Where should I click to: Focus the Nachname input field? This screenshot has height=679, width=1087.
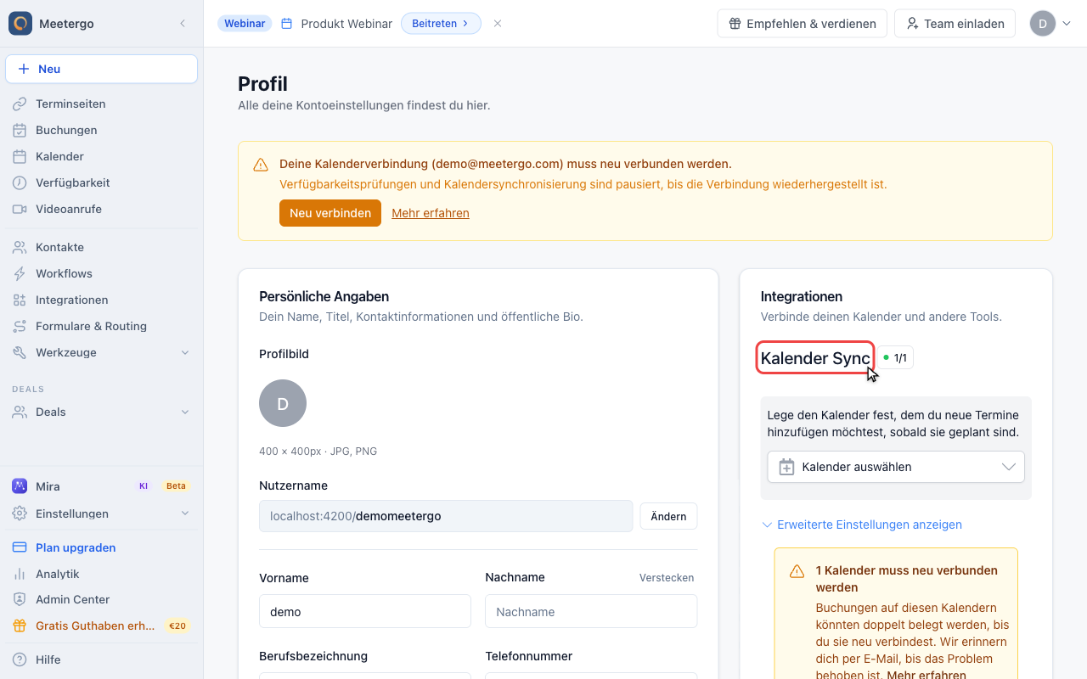(591, 611)
